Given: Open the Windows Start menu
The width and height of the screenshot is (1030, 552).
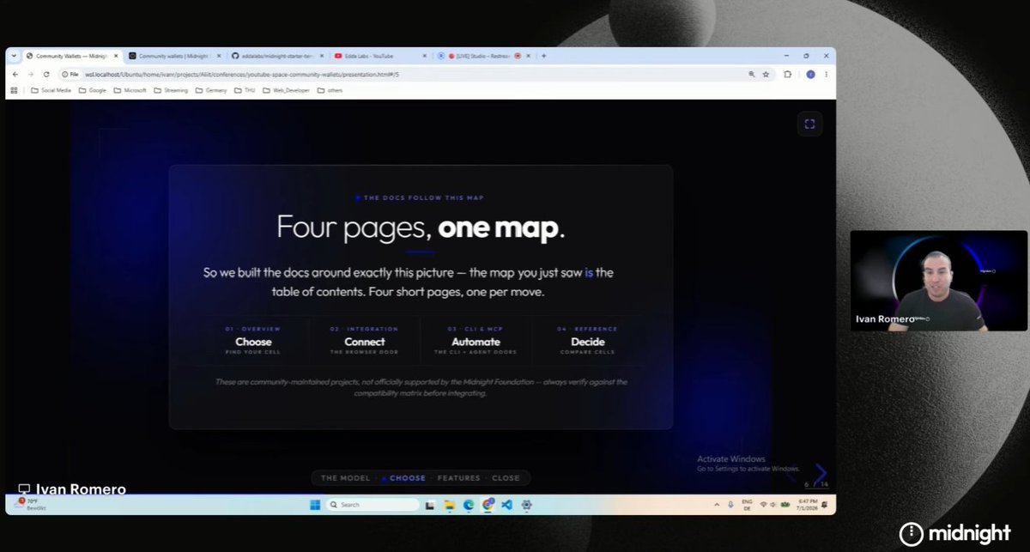Looking at the screenshot, I should (x=316, y=505).
